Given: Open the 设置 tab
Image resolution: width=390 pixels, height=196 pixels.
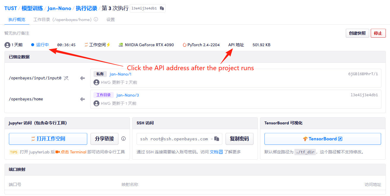Looking at the screenshot, I should coord(110,20).
